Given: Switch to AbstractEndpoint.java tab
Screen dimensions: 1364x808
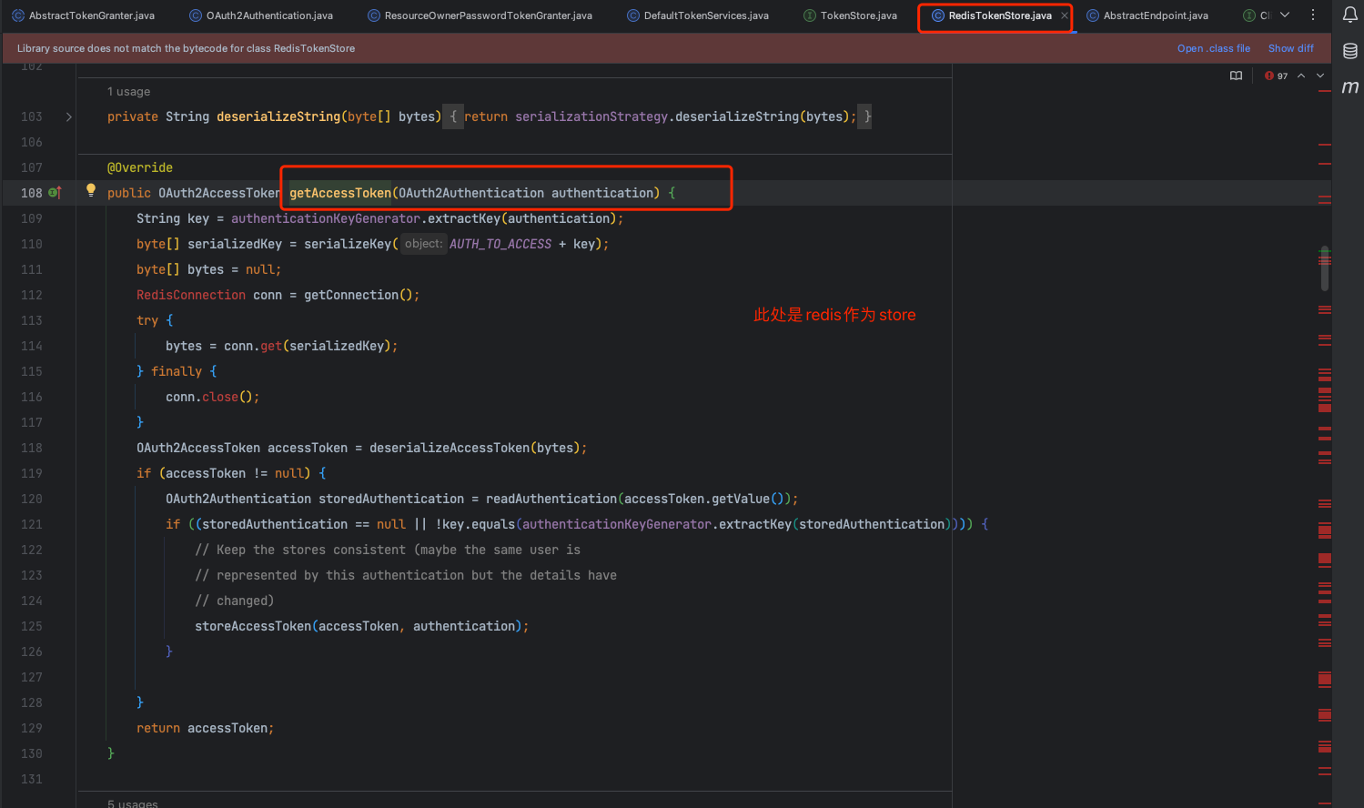Looking at the screenshot, I should 1155,15.
